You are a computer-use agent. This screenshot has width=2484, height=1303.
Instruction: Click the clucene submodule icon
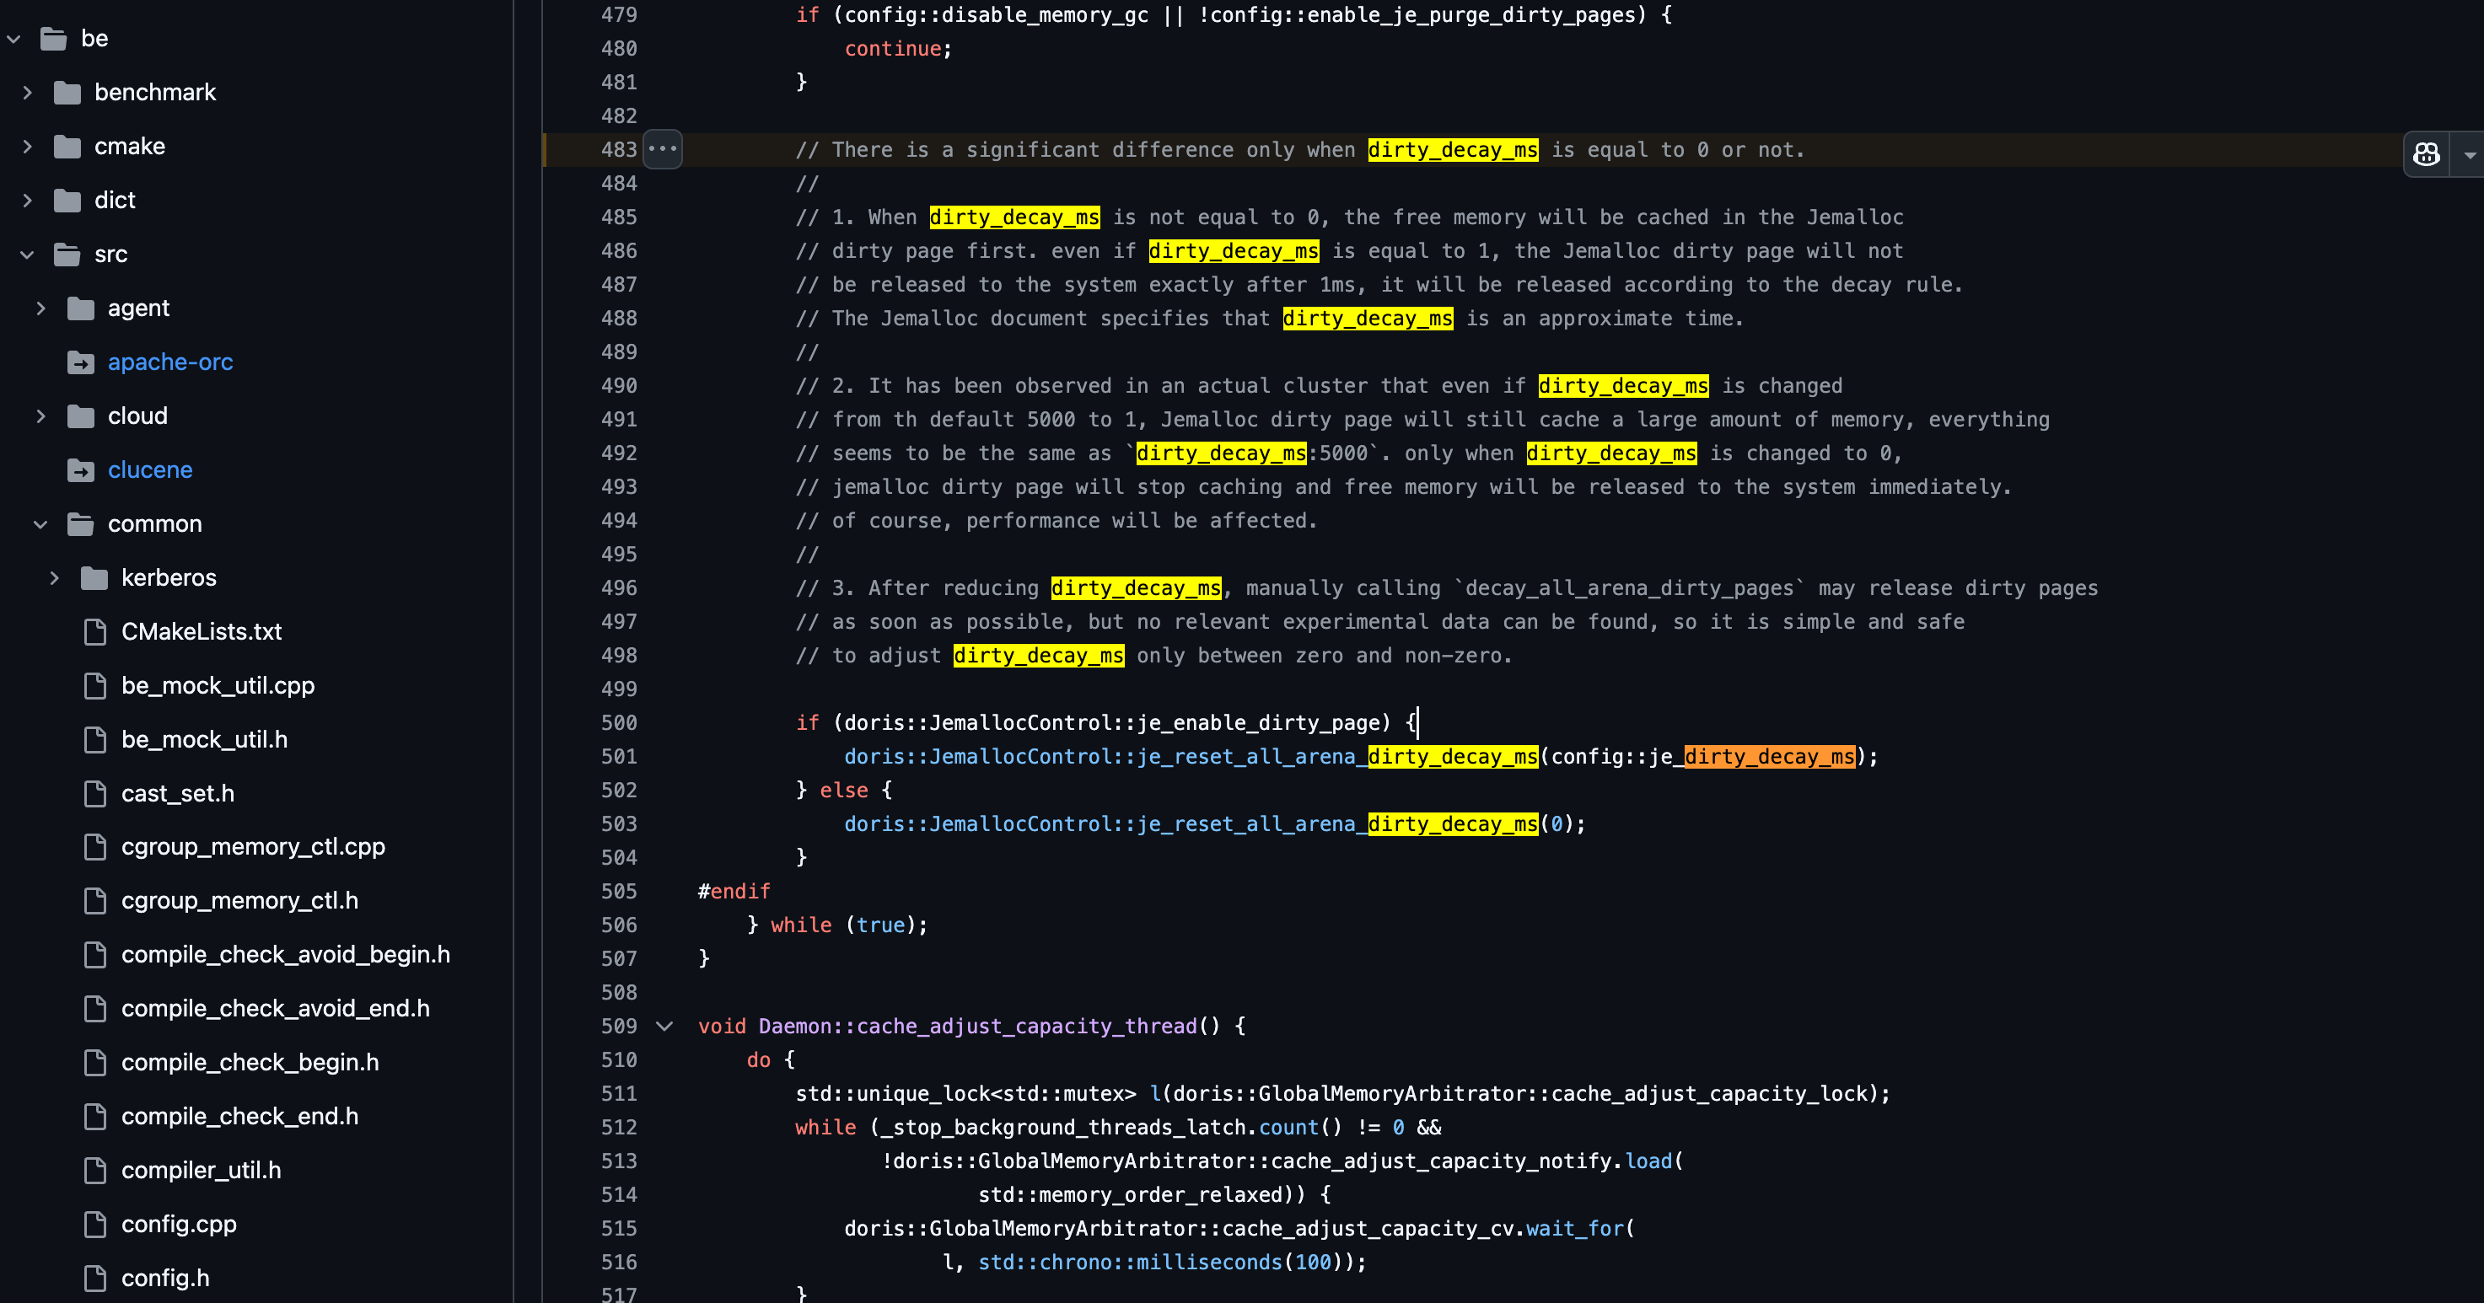[x=81, y=470]
